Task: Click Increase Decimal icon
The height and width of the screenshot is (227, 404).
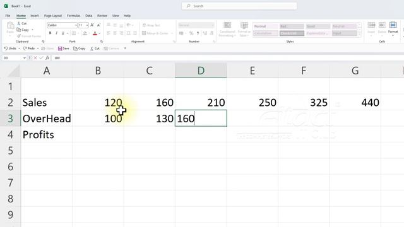Action: [x=205, y=33]
